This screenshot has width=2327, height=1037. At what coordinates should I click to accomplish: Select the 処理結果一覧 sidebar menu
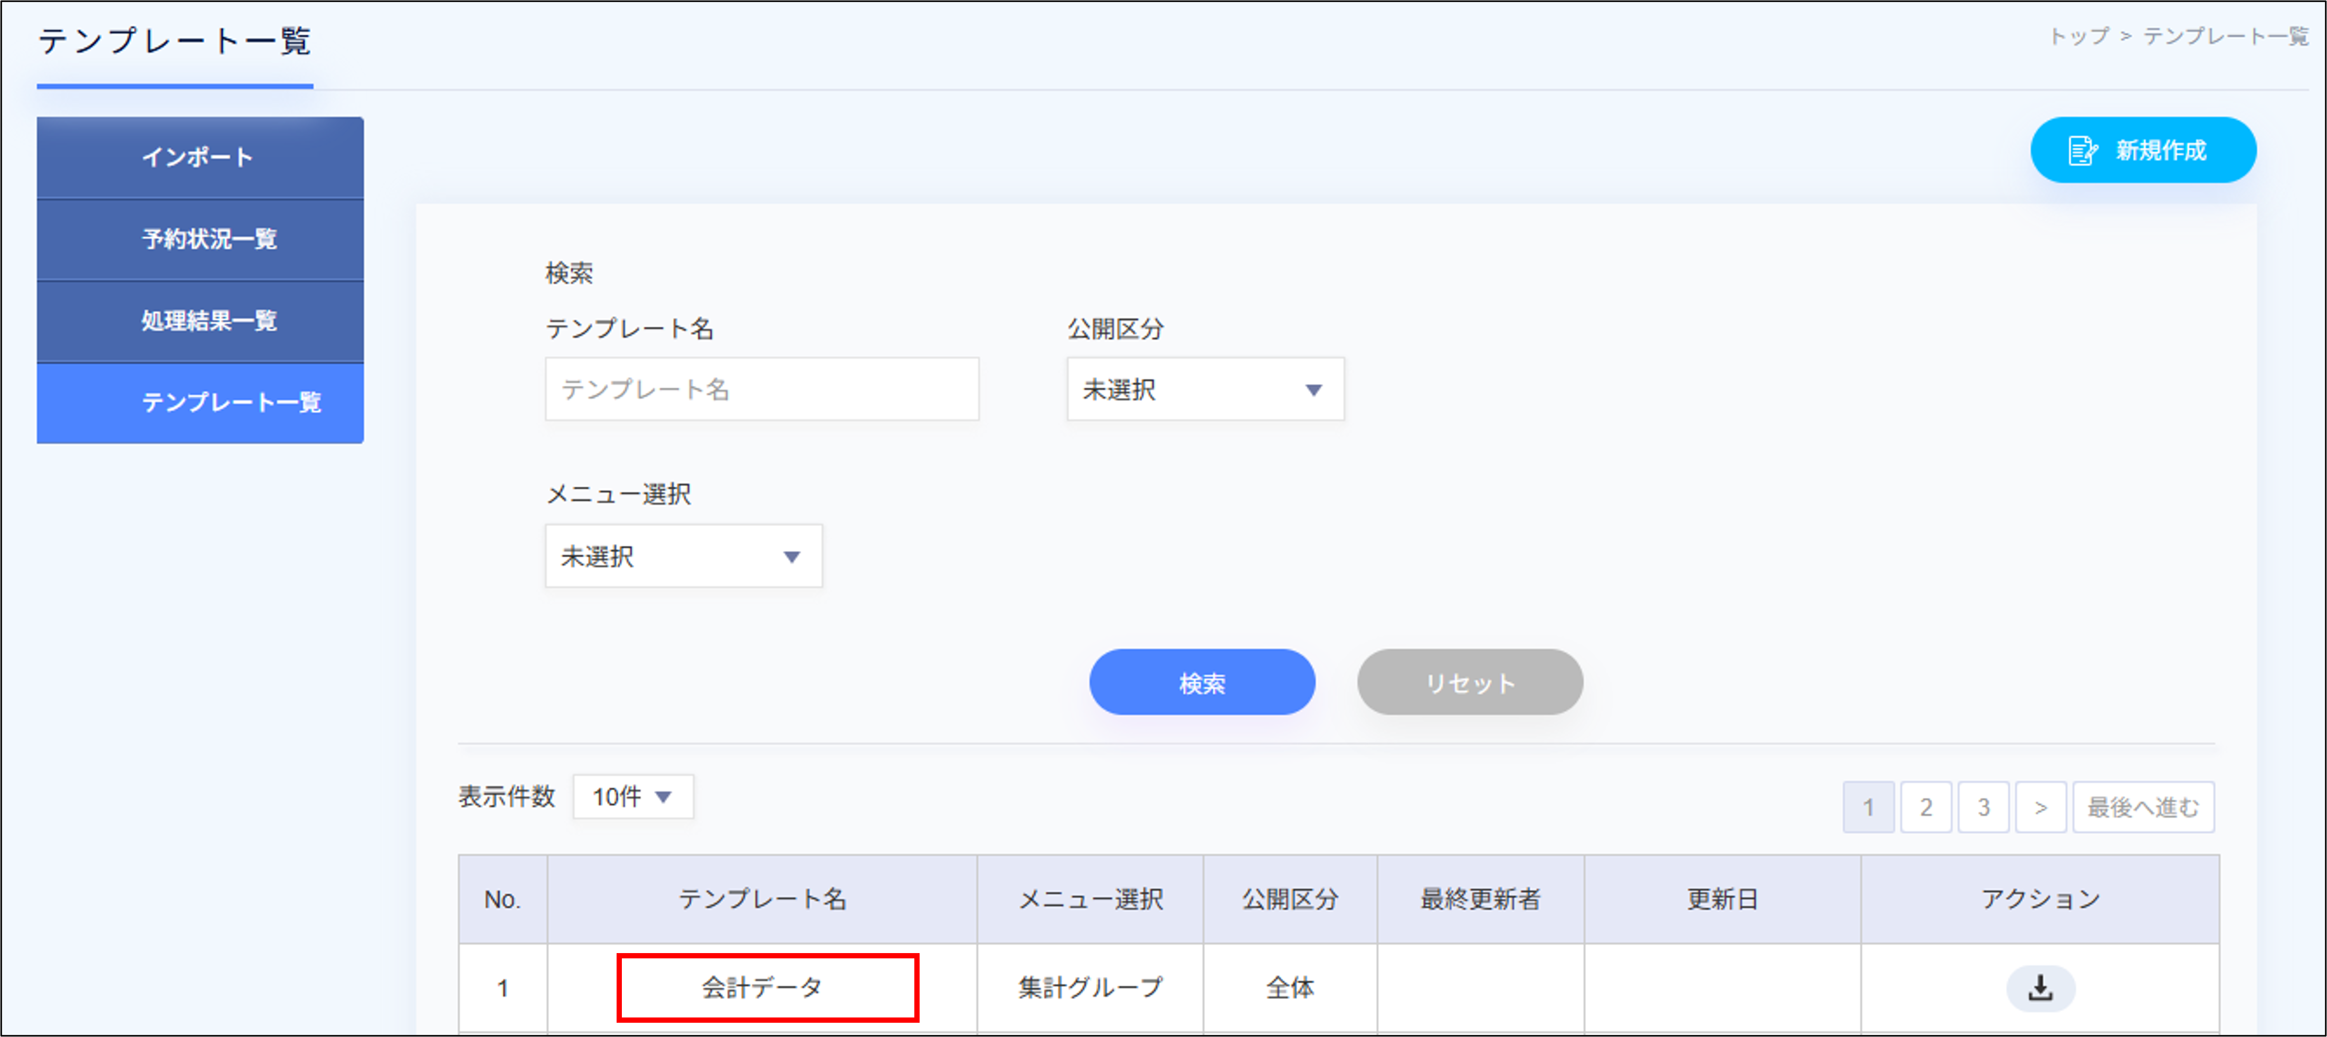(198, 321)
